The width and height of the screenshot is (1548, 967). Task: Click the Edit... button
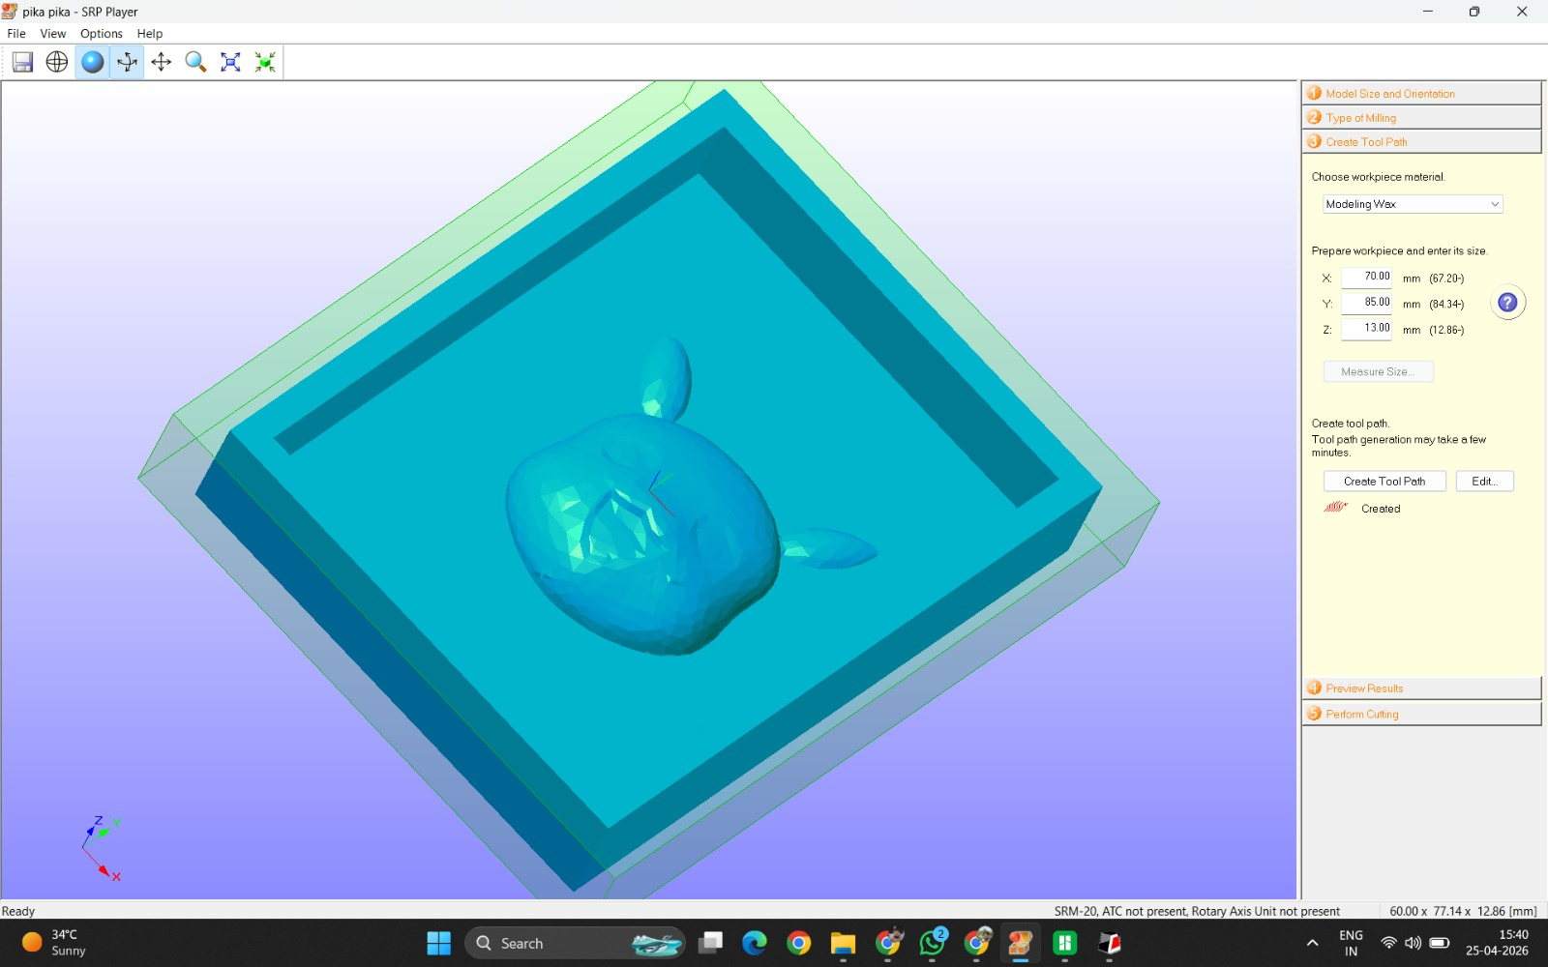pyautogui.click(x=1485, y=481)
